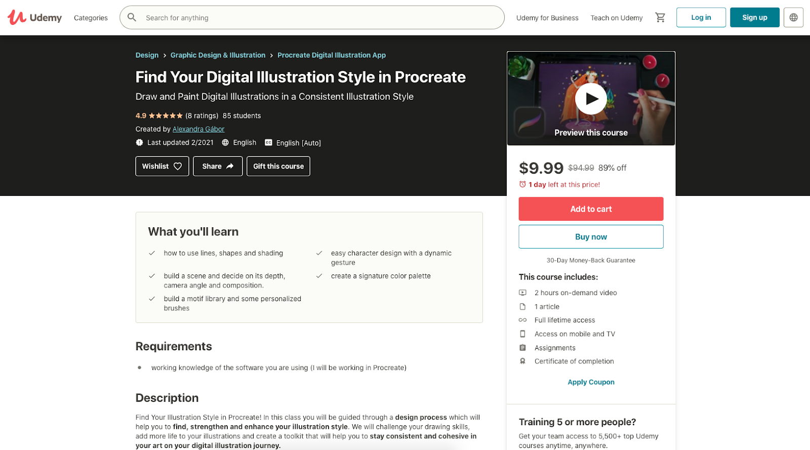
Task: Click the checkmark beside motif library
Action: click(152, 299)
